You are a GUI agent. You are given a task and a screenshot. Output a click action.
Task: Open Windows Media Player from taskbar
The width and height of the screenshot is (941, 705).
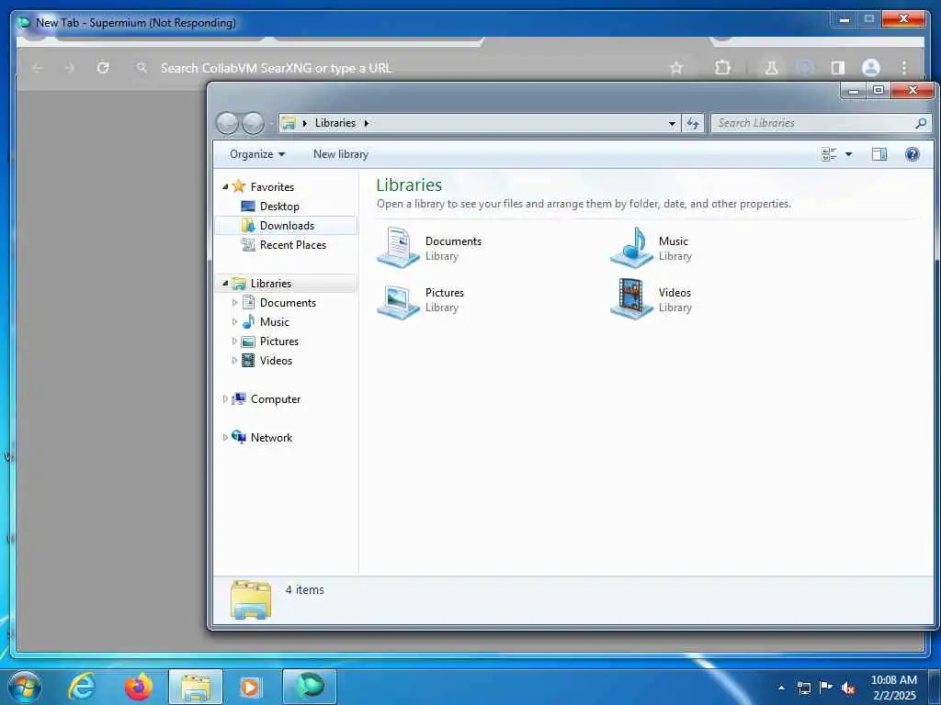(x=252, y=687)
